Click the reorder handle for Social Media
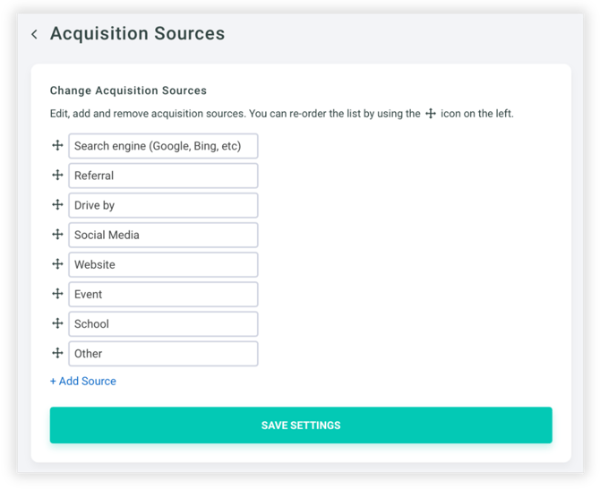 click(x=57, y=234)
